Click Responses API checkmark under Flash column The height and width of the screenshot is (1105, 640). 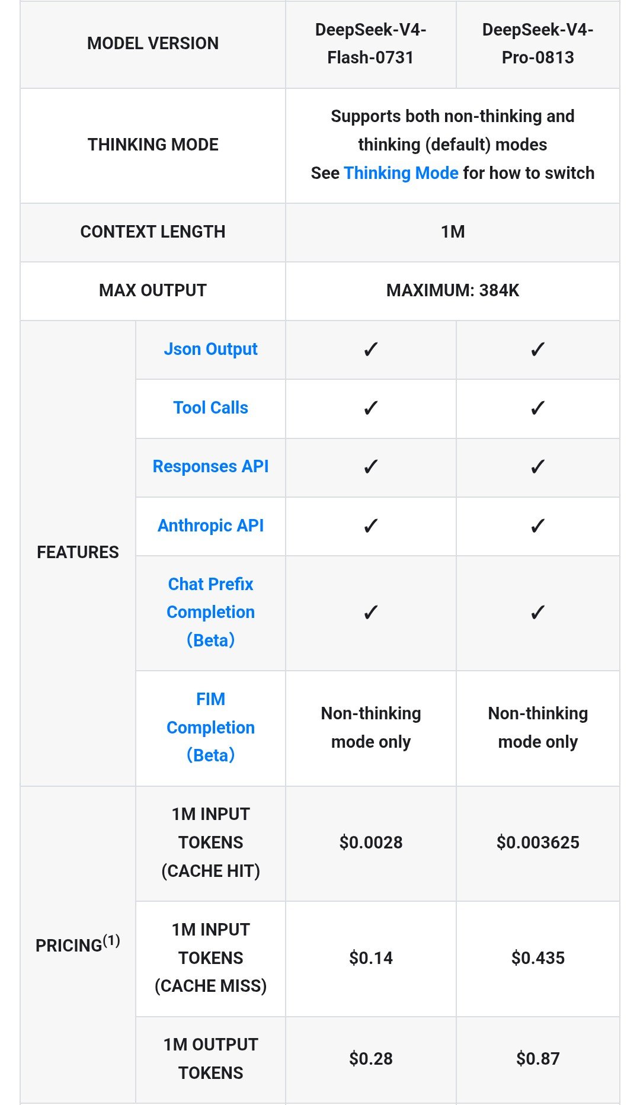[x=371, y=467]
